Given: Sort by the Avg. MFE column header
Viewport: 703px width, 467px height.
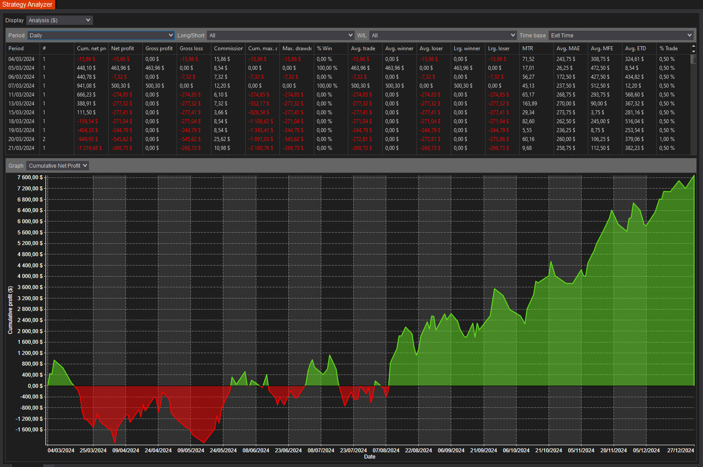Looking at the screenshot, I should click(x=605, y=48).
